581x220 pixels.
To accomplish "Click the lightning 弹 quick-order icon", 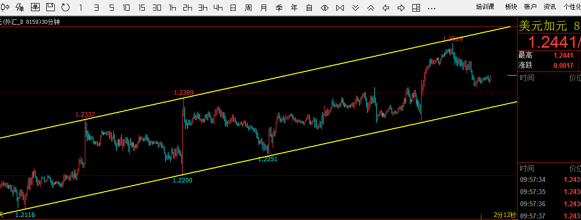I will pyautogui.click(x=20, y=8).
